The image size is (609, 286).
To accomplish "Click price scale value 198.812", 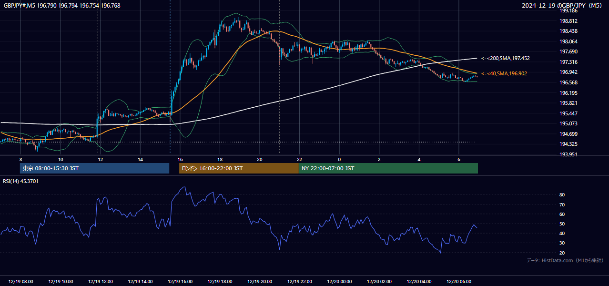I will point(569,21).
